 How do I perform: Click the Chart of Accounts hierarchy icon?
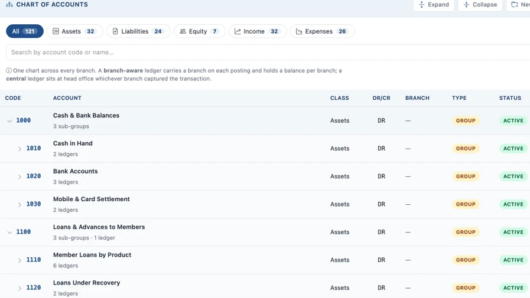click(9, 4)
